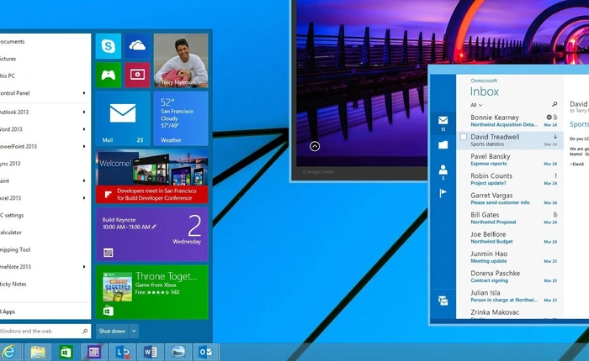Viewport: 589px width, 361px height.
Task: Expand the OneNote 2013 jump list arrow
Action: [x=84, y=266]
